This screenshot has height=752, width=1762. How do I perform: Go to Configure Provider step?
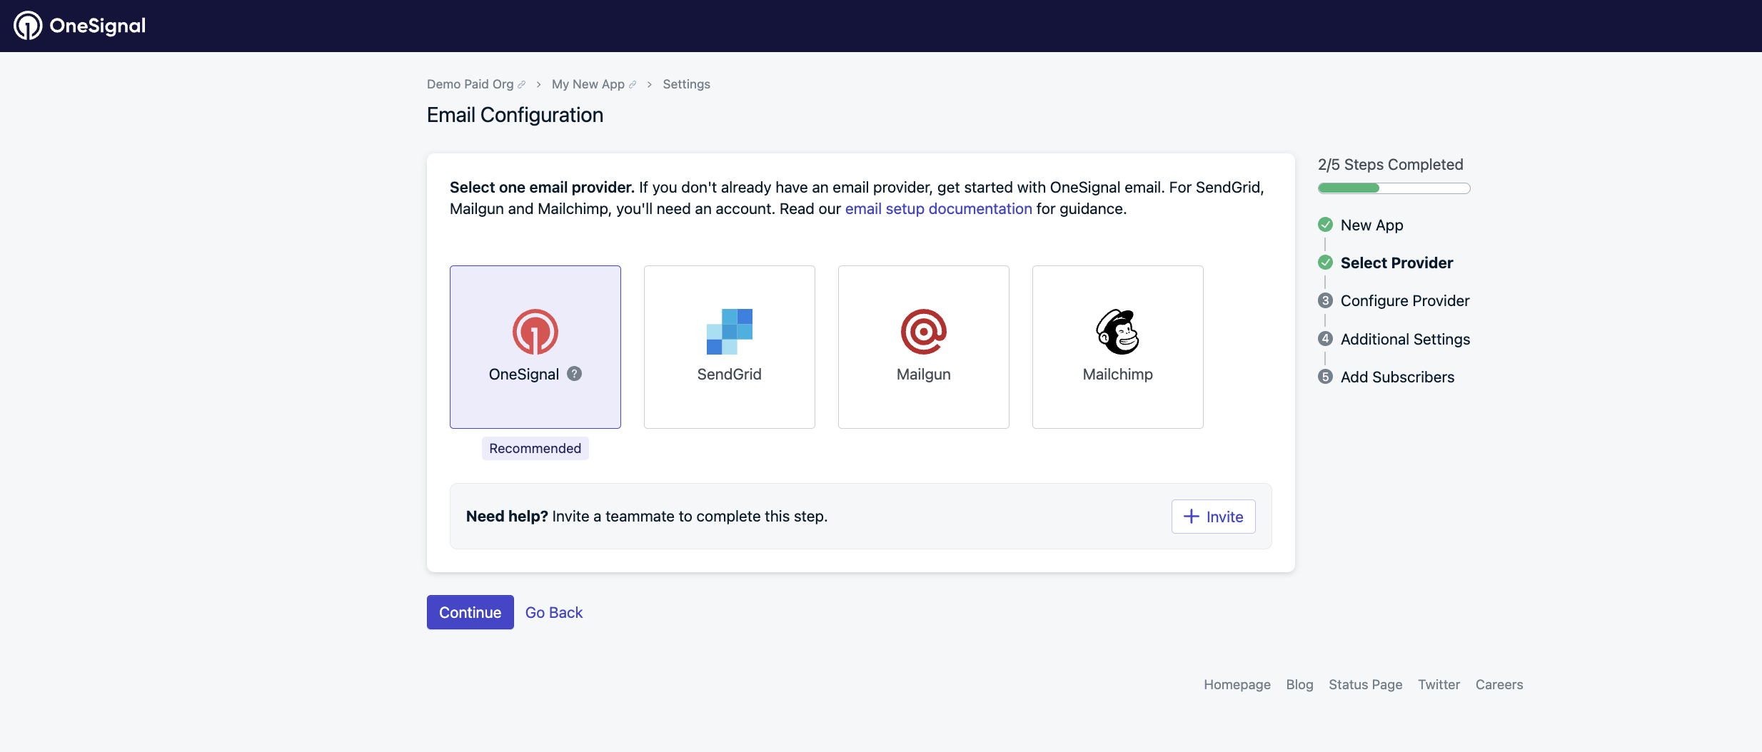tap(1405, 300)
